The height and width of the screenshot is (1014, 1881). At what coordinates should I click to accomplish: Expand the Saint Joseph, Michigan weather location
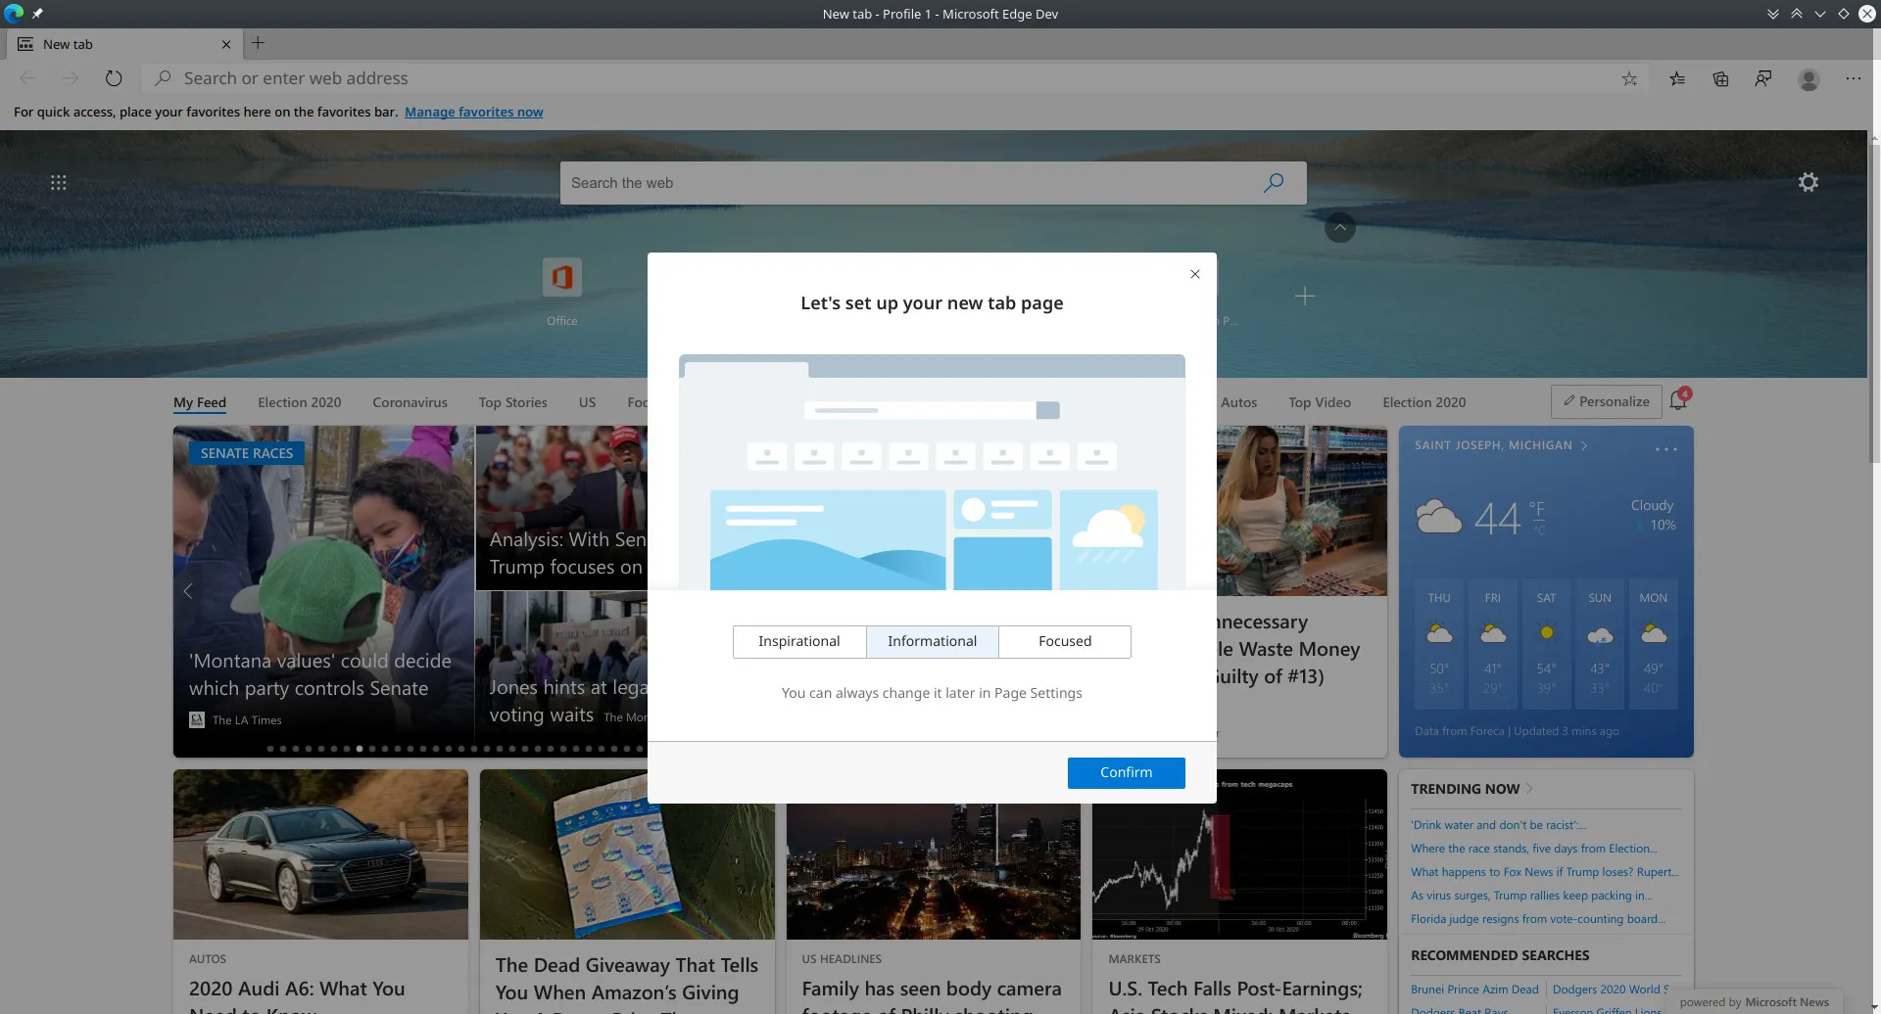tap(1582, 445)
